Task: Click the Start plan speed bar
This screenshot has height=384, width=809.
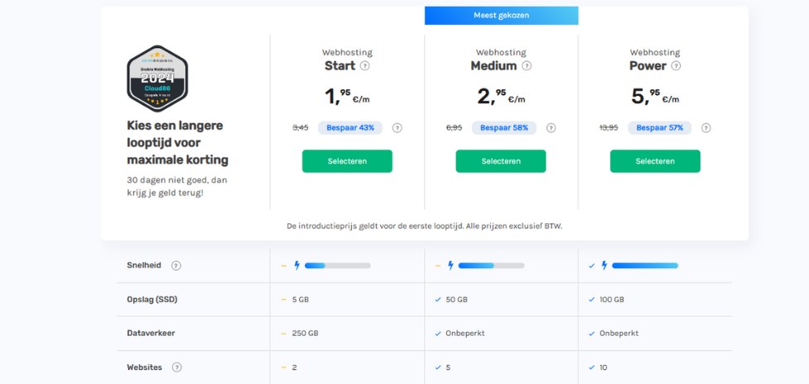Action: click(x=337, y=266)
